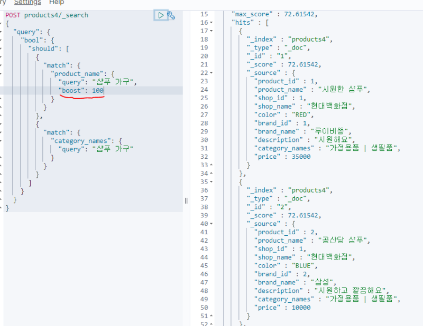This screenshot has height=326, width=423.
Task: Open the Settings menu
Action: click(x=27, y=3)
